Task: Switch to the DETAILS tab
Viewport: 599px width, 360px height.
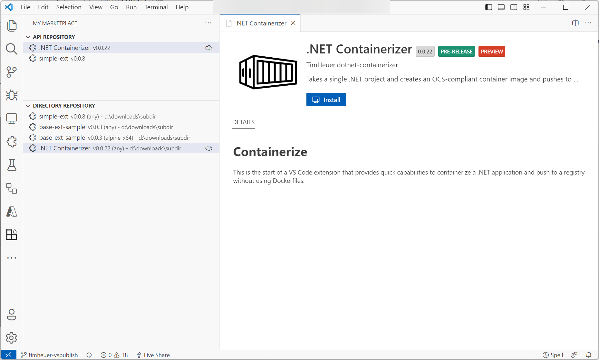Action: 243,122
